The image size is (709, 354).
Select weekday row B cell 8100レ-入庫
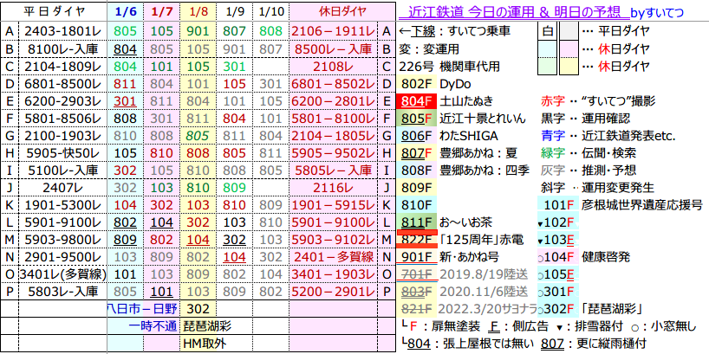[x=63, y=48]
